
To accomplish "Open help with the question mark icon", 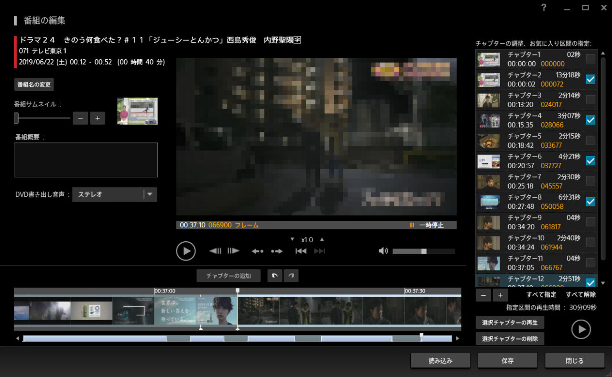I will (x=544, y=8).
